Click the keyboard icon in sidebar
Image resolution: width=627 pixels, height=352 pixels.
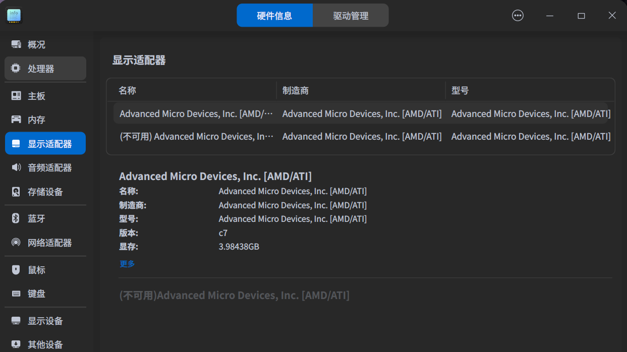click(x=16, y=294)
